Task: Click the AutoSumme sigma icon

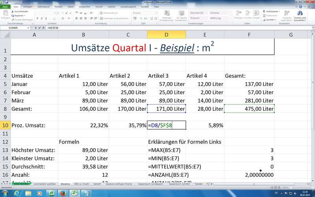Action: (x=264, y=11)
